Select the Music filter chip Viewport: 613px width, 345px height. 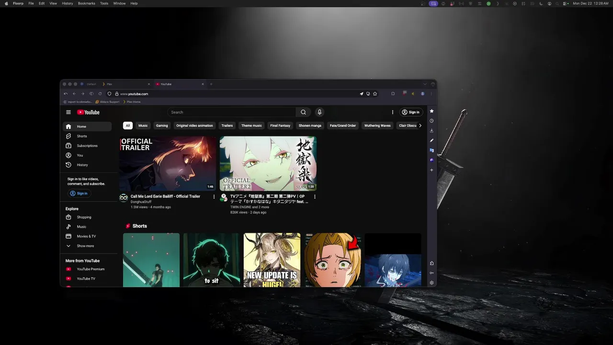click(143, 126)
